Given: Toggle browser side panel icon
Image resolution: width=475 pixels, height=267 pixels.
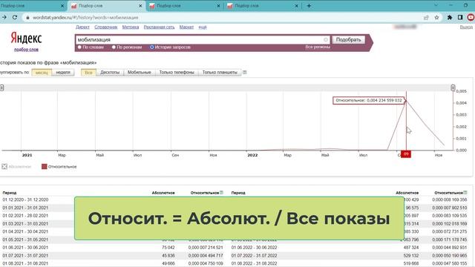Looking at the screenshot, I should point(460,18).
